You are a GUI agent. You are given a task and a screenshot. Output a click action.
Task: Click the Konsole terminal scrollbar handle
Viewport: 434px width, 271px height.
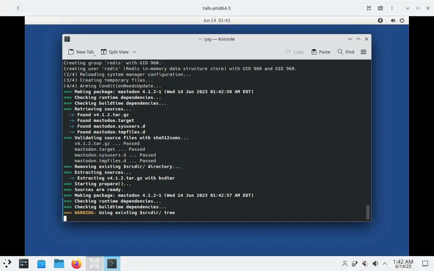point(368,212)
